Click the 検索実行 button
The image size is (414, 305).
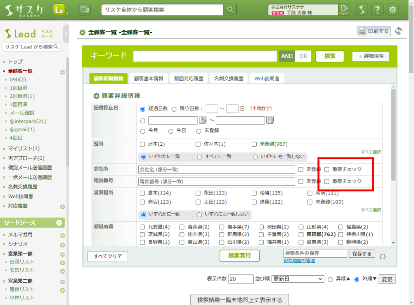coord(239,256)
